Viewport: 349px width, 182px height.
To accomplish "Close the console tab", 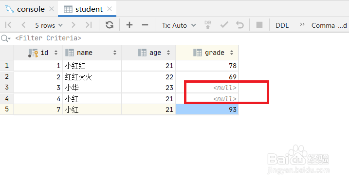I will 52,9.
